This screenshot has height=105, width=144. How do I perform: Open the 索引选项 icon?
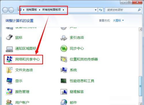(x=64, y=37)
